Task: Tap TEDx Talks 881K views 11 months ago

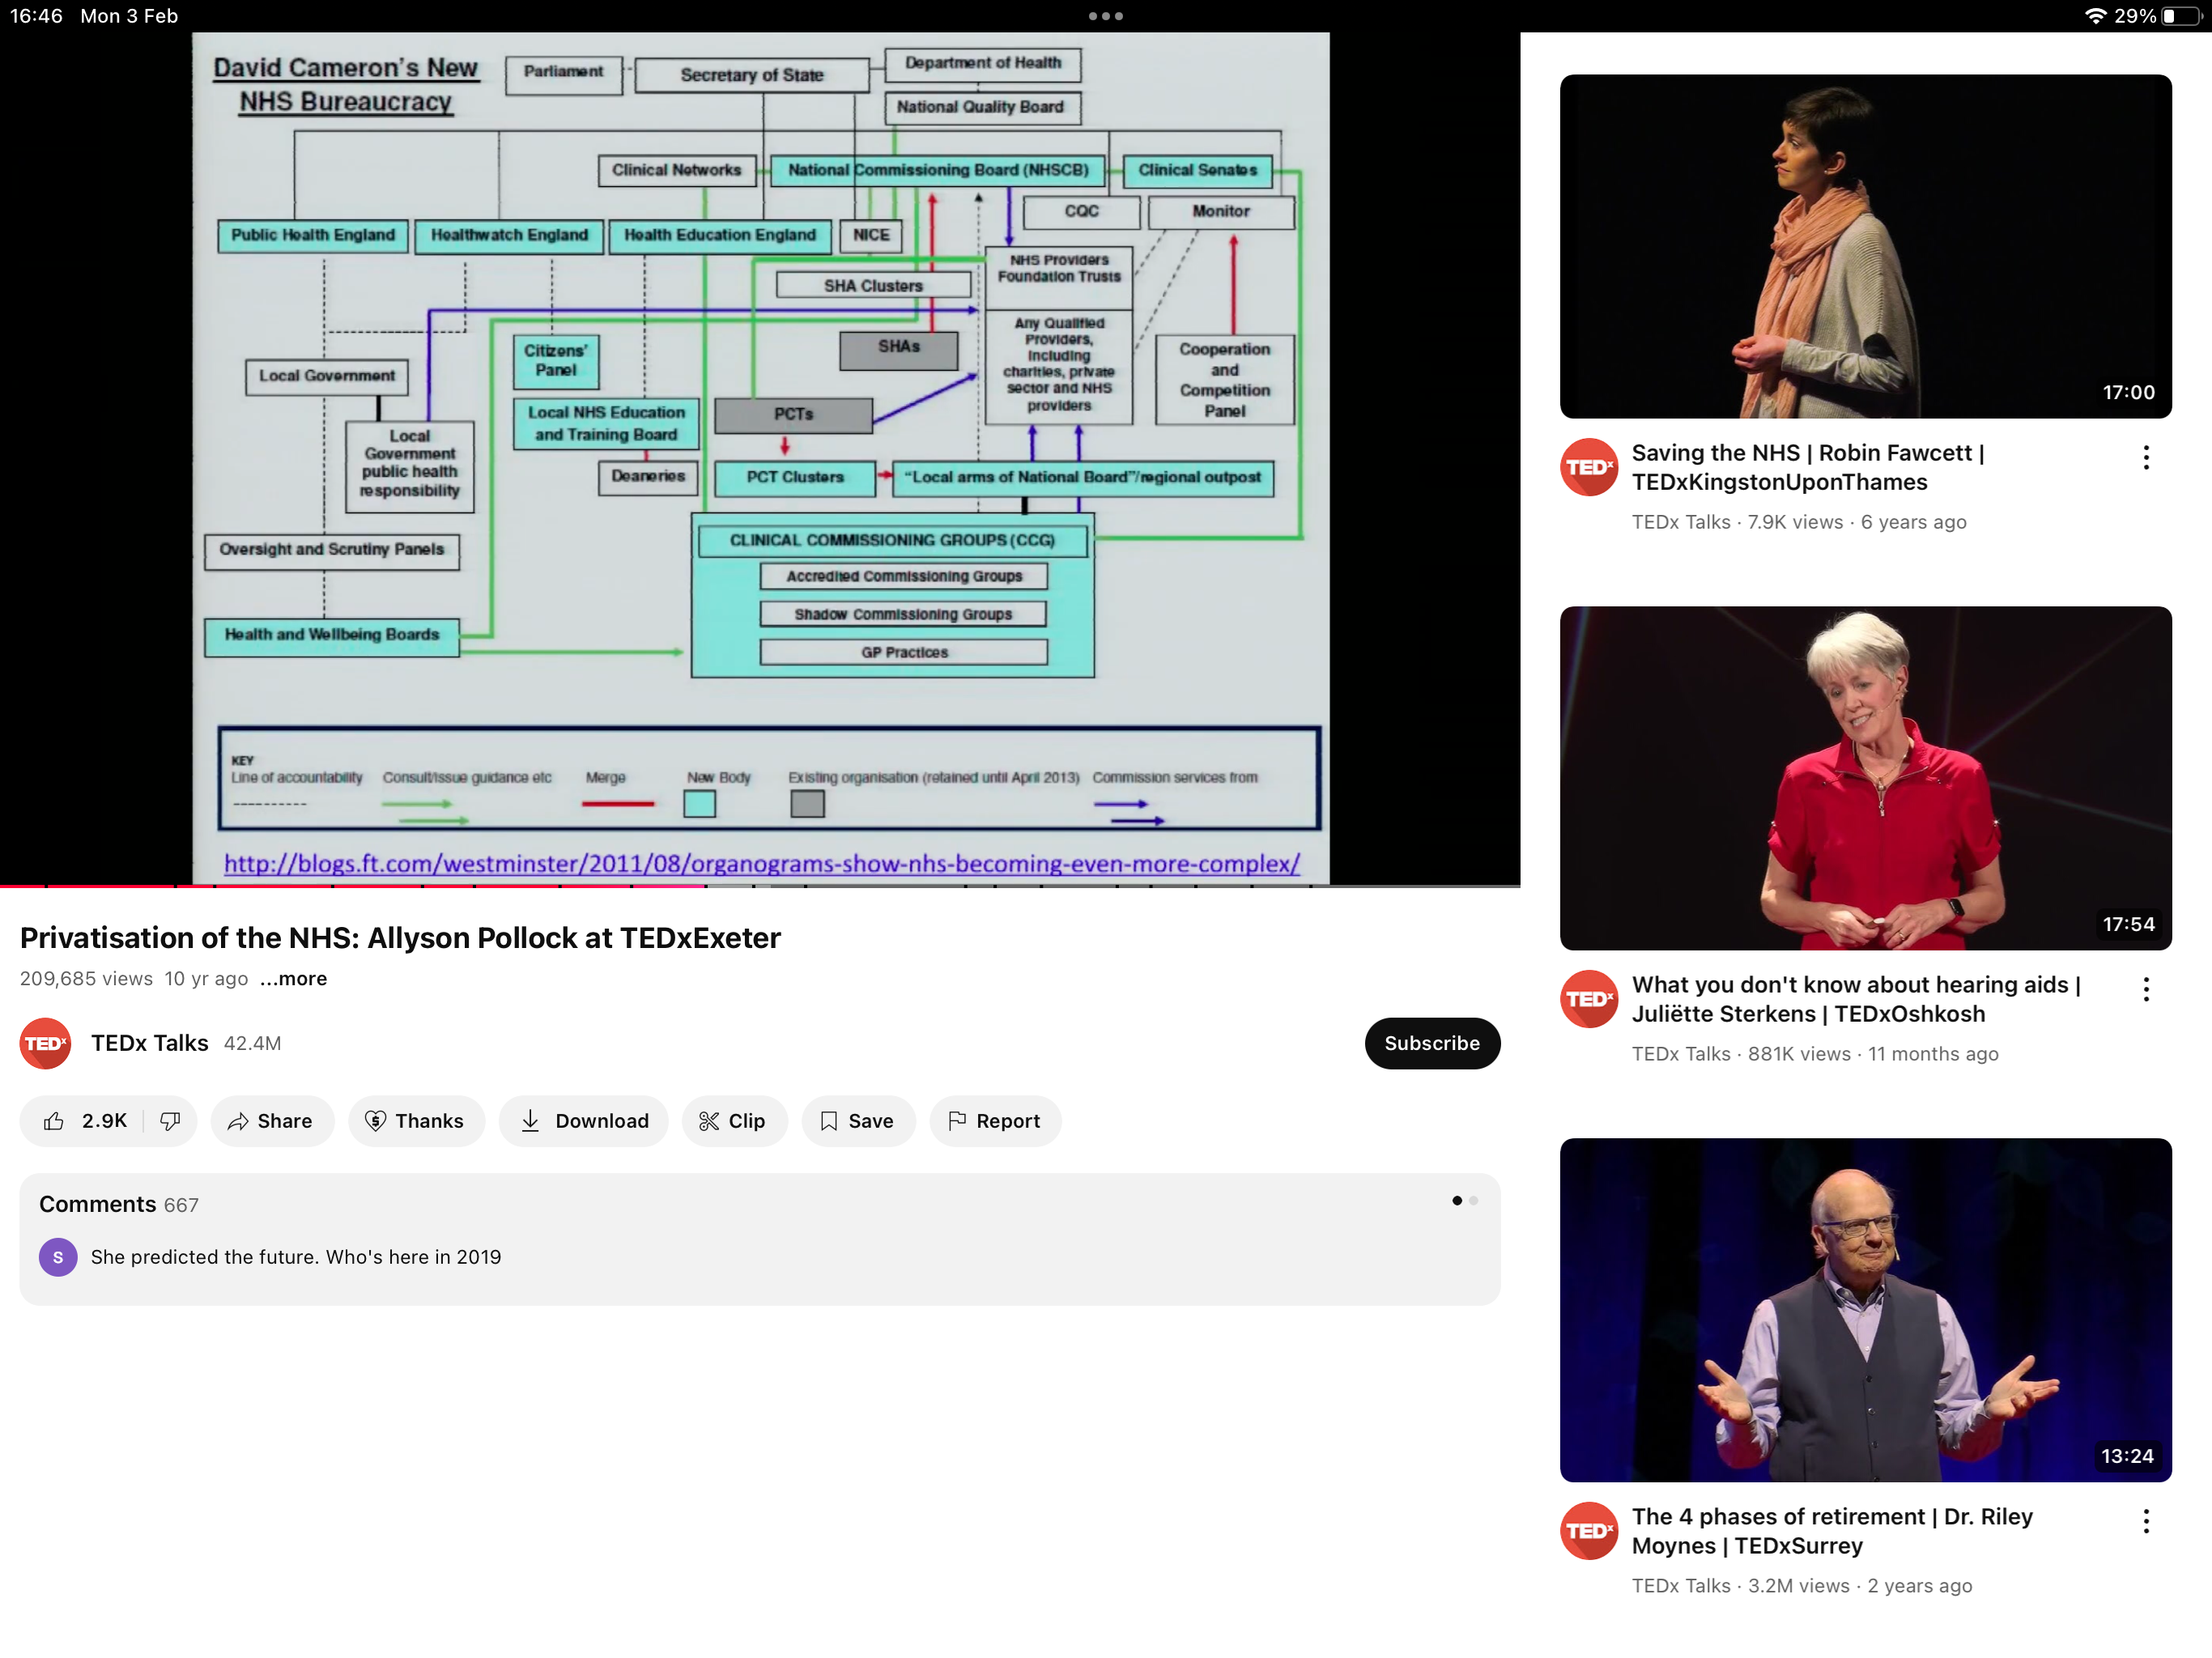Action: pos(1815,1054)
